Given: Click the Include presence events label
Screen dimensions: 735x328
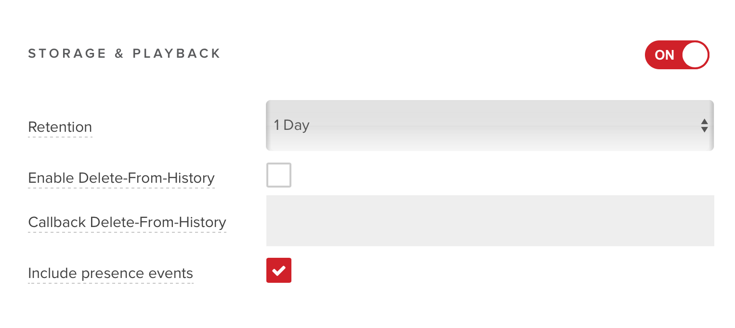Looking at the screenshot, I should [111, 274].
